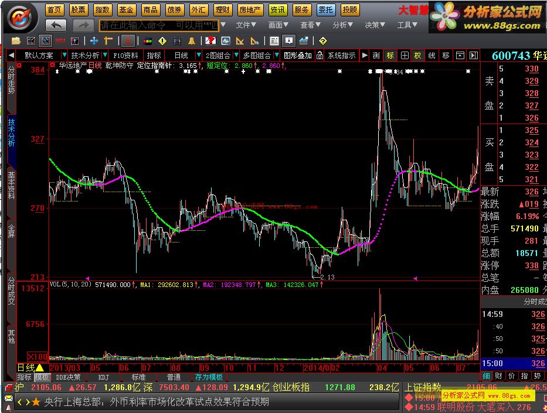Open the 文件 menu

246,25
